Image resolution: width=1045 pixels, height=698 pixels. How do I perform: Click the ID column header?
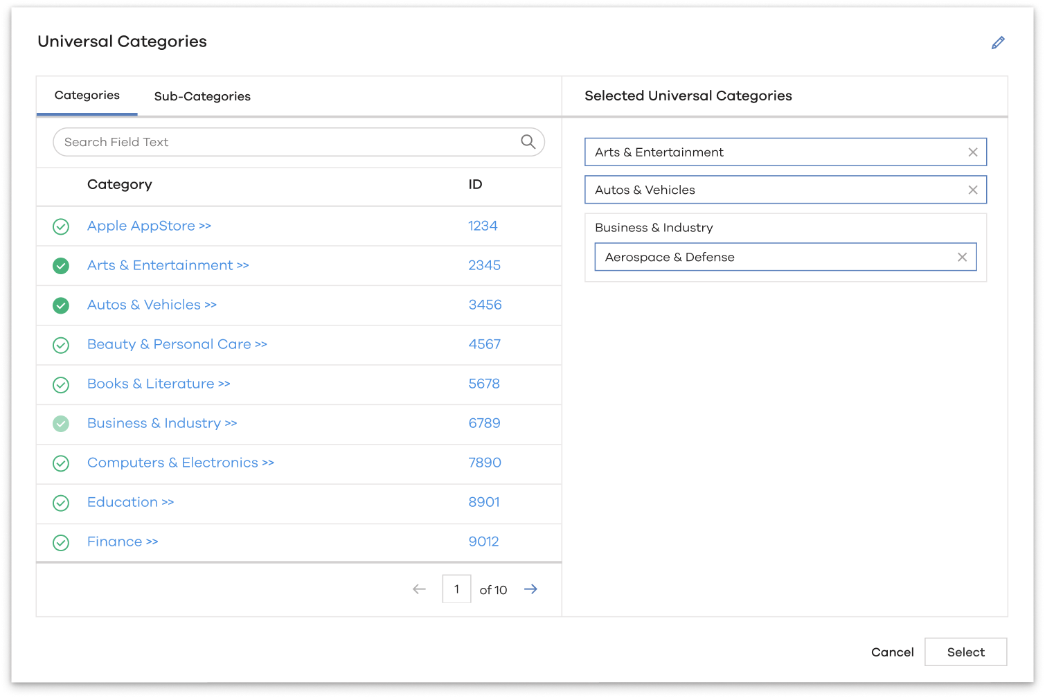(475, 184)
